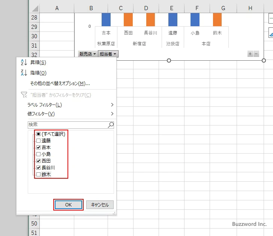The width and height of the screenshot is (273, 236).
Task: Sort ascending with 昇順(S)
Action: click(x=38, y=63)
